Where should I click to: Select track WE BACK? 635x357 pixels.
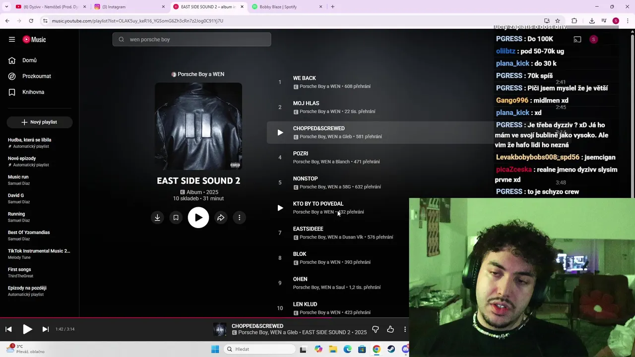[x=305, y=78]
